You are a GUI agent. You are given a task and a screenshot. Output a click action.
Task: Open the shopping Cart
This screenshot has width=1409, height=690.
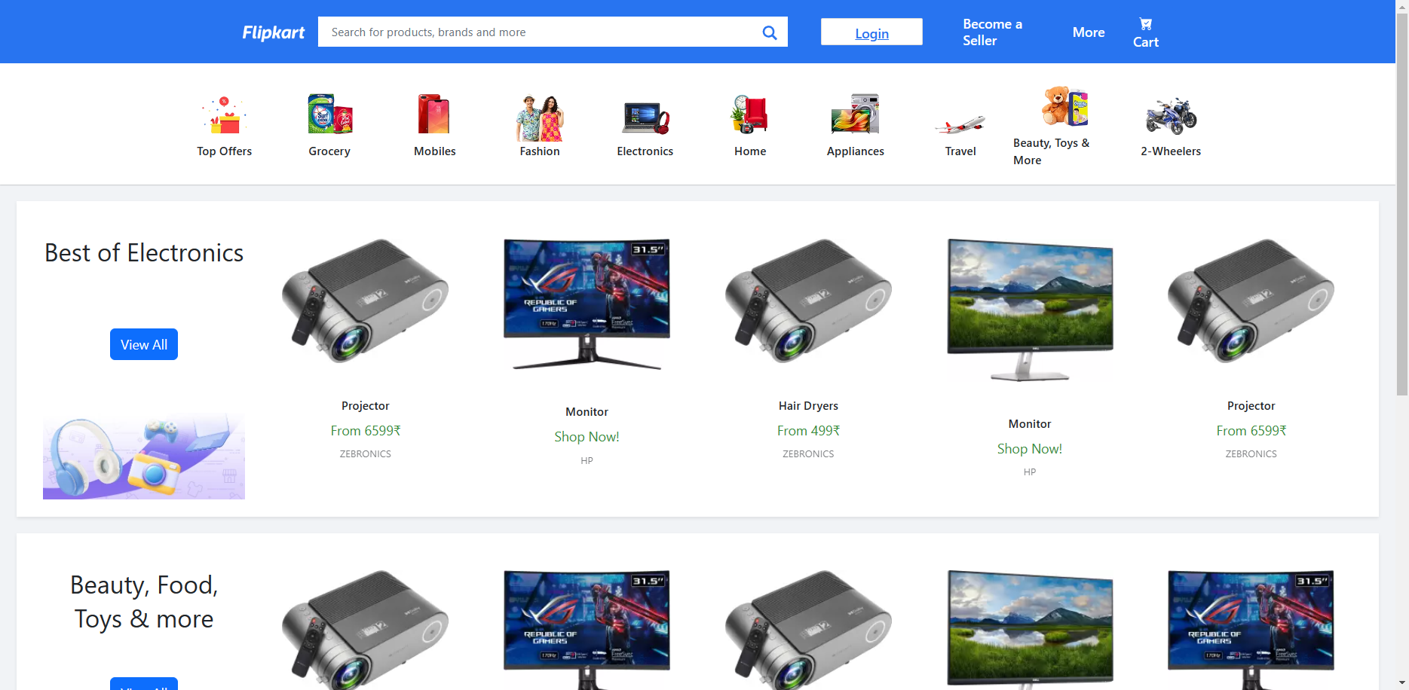coord(1145,32)
